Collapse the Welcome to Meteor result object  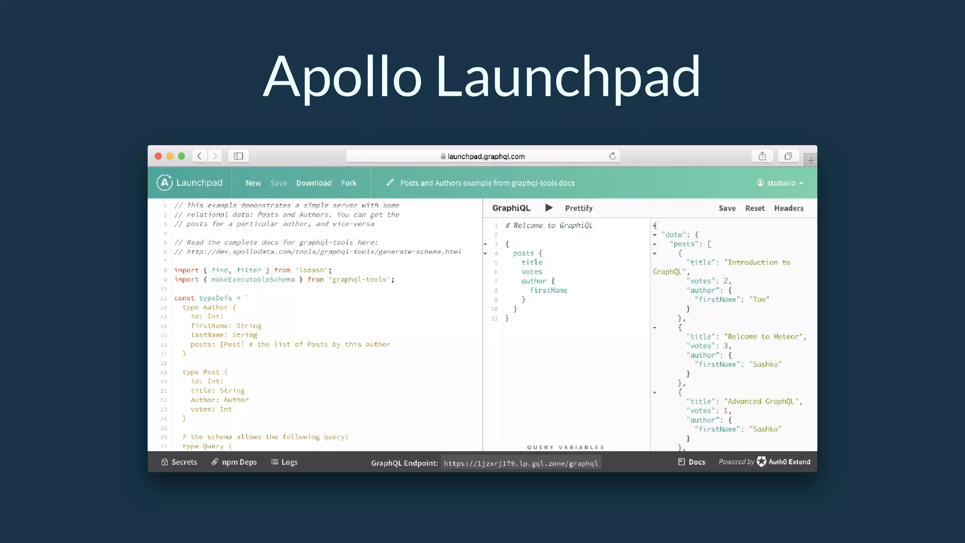[x=654, y=328]
